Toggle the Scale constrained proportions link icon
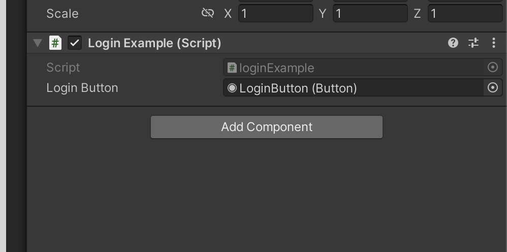 tap(208, 13)
